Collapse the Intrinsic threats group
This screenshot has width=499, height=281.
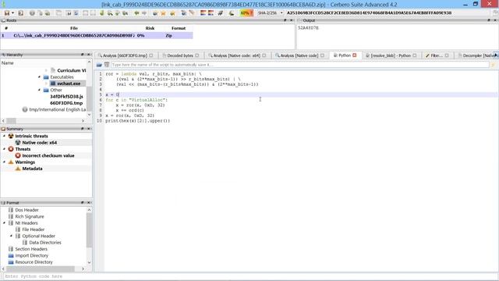(x=5, y=136)
